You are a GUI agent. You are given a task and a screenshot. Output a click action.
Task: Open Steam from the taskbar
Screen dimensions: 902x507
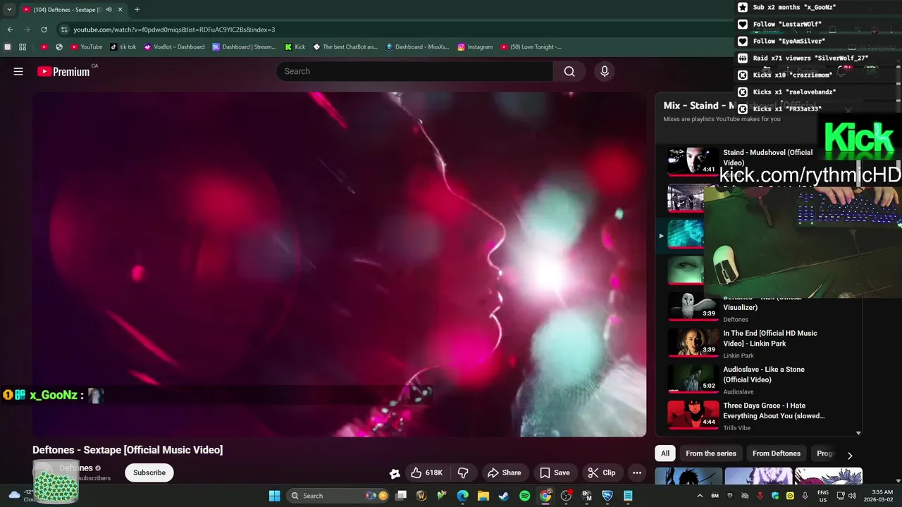coord(504,496)
